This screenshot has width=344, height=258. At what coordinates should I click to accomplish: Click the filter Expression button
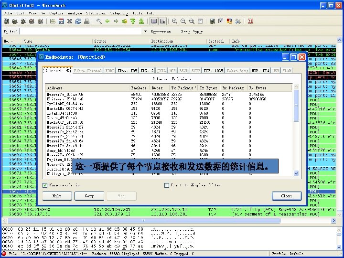(161, 32)
